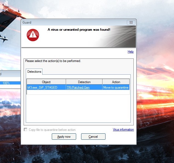Select the bf3.exe_DiP_STAGED object row
The image size is (174, 163).
(78, 88)
